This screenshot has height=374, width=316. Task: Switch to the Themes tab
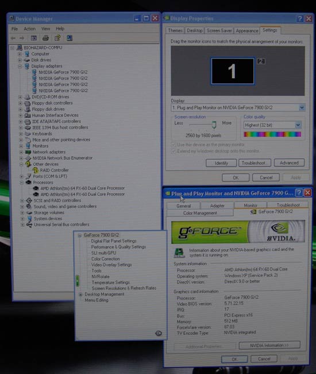175,30
